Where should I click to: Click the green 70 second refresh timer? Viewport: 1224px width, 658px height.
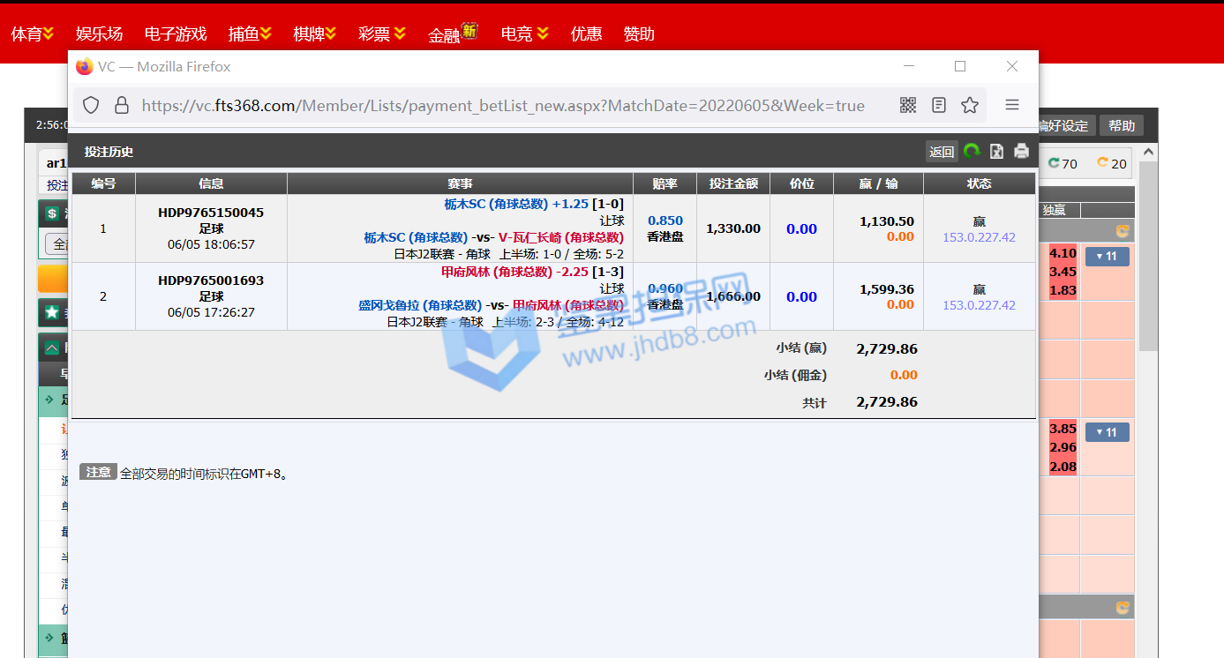click(1063, 163)
